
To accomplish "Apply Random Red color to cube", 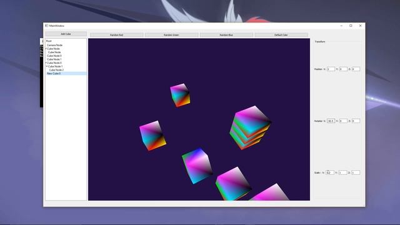I will [117, 35].
